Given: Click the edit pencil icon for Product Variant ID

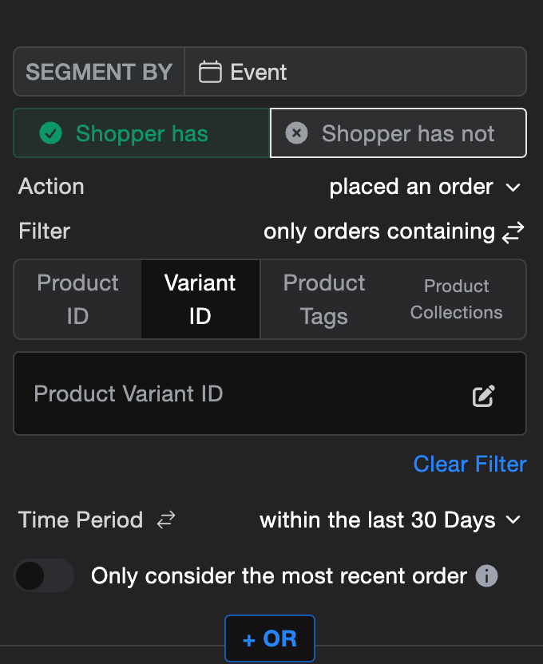Looking at the screenshot, I should click(483, 396).
